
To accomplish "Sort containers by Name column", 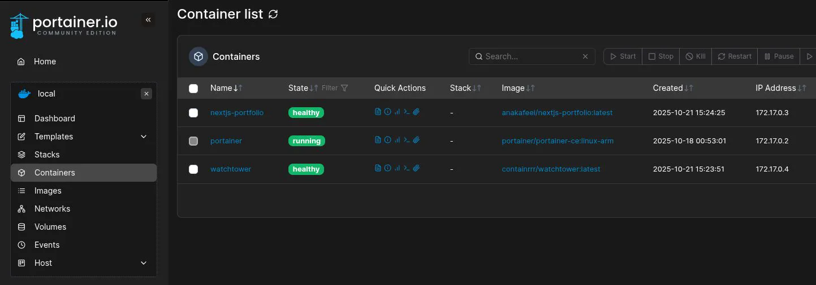I will [x=226, y=88].
